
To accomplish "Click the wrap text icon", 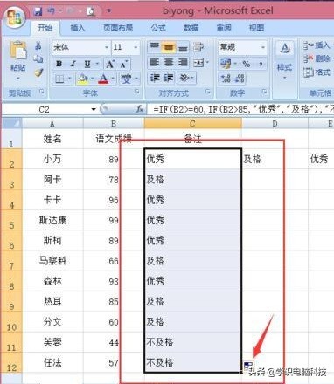I will coord(198,47).
